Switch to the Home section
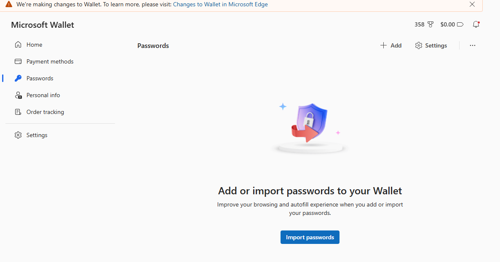This screenshot has width=500, height=262. 34,44
